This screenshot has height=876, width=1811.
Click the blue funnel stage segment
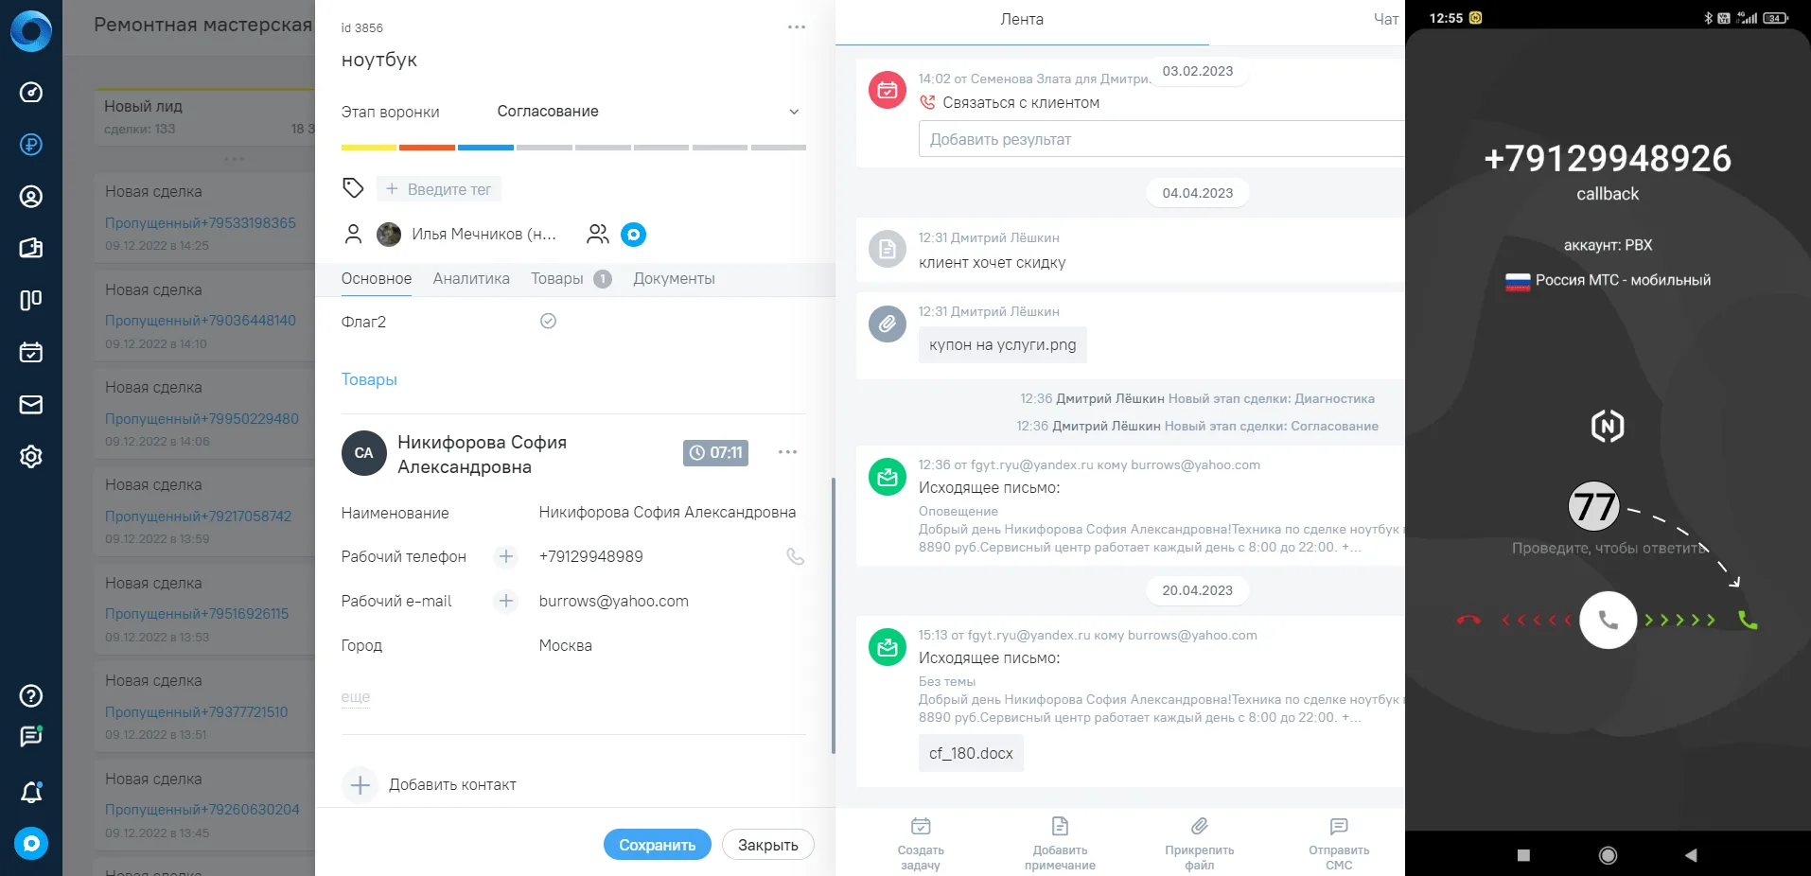click(x=485, y=148)
